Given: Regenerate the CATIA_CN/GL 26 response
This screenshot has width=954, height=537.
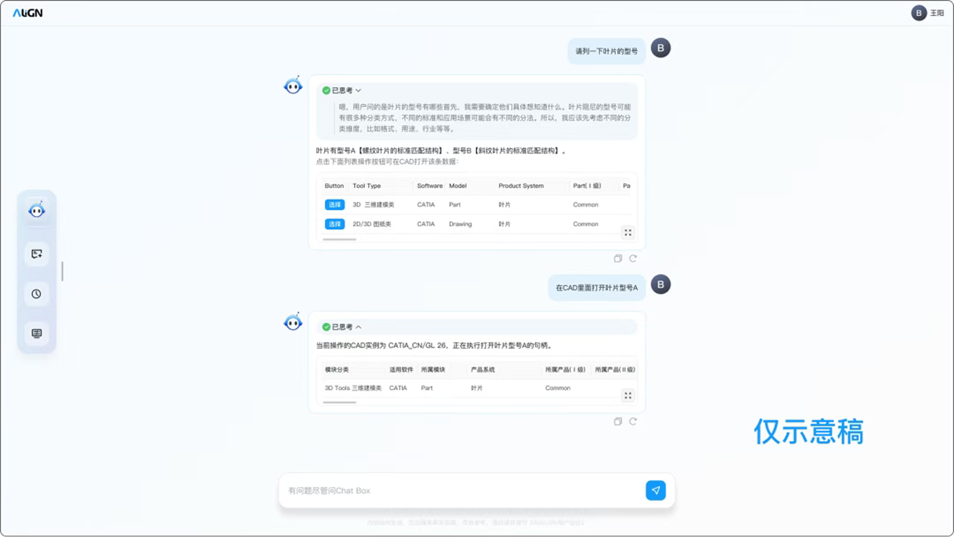Looking at the screenshot, I should pos(633,422).
